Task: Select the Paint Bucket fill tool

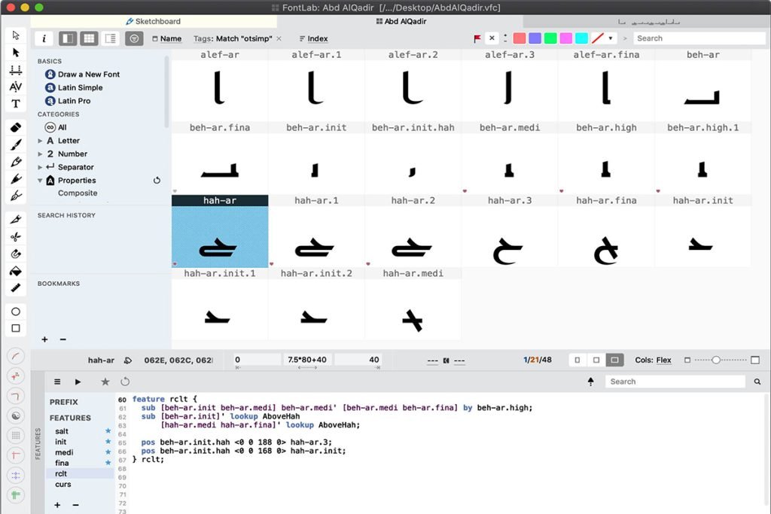Action: [x=16, y=271]
